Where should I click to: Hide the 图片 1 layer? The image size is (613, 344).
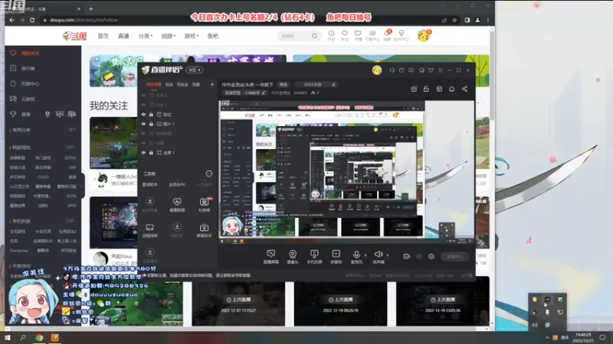coord(143,124)
